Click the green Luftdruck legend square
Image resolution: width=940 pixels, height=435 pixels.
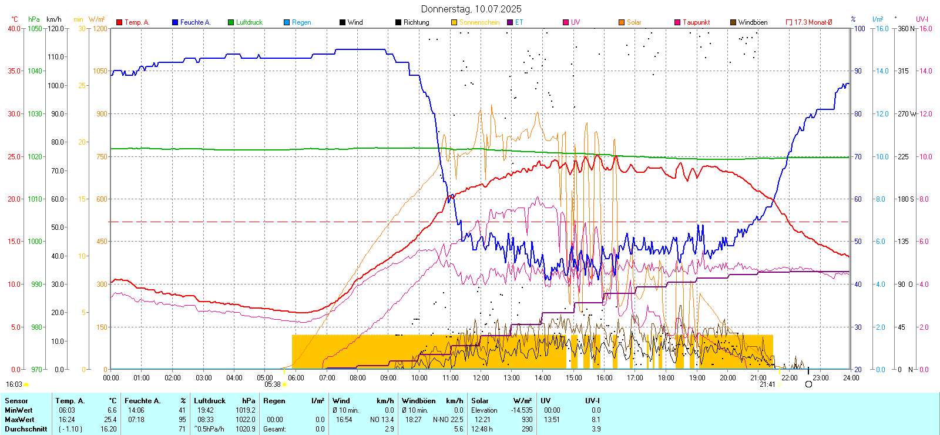click(231, 22)
